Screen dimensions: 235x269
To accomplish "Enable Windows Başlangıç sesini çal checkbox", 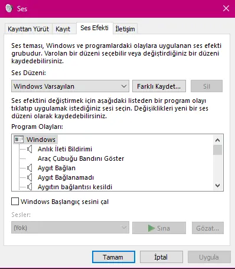I will click(15, 202).
